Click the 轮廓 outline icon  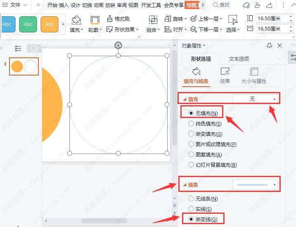pos(95,20)
